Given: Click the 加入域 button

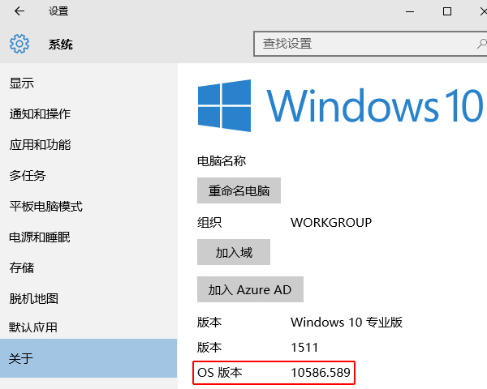Looking at the screenshot, I should pos(234,252).
